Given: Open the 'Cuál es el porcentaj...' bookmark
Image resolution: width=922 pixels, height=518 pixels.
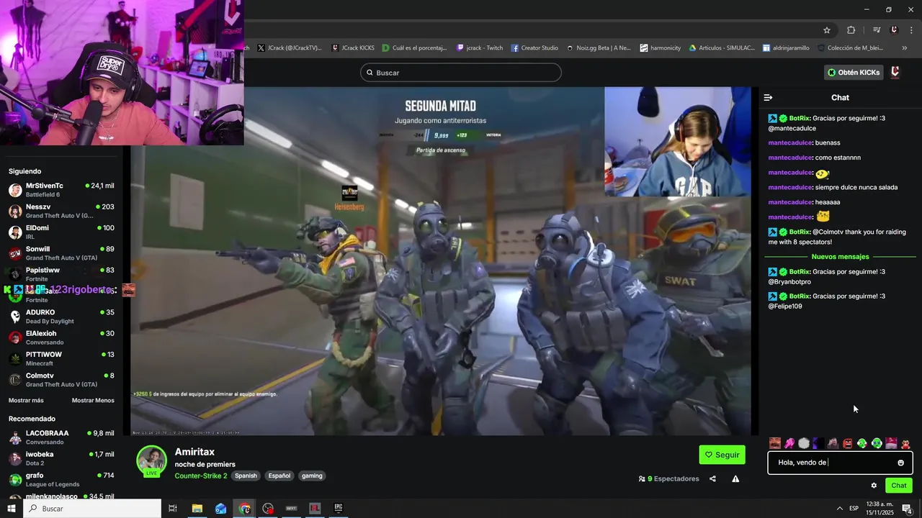Looking at the screenshot, I should pyautogui.click(x=415, y=48).
